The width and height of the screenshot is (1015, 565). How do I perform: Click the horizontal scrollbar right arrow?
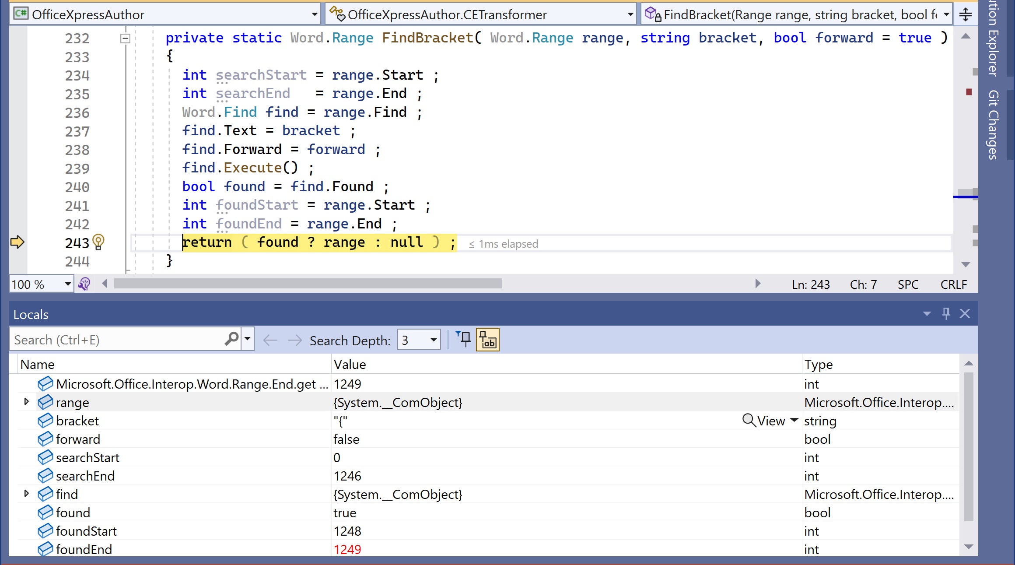[x=758, y=284]
